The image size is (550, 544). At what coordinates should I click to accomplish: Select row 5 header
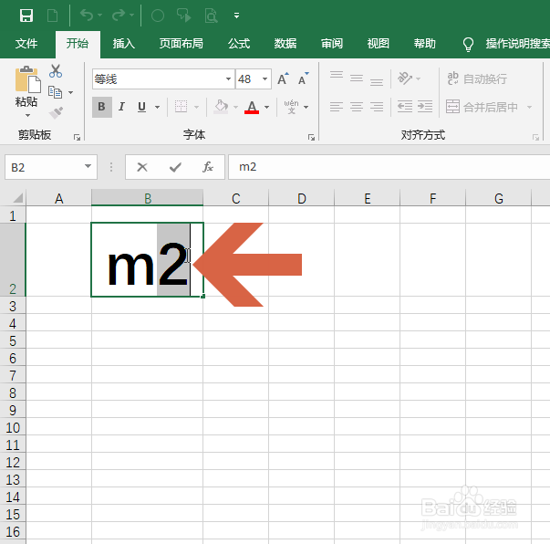point(13,340)
